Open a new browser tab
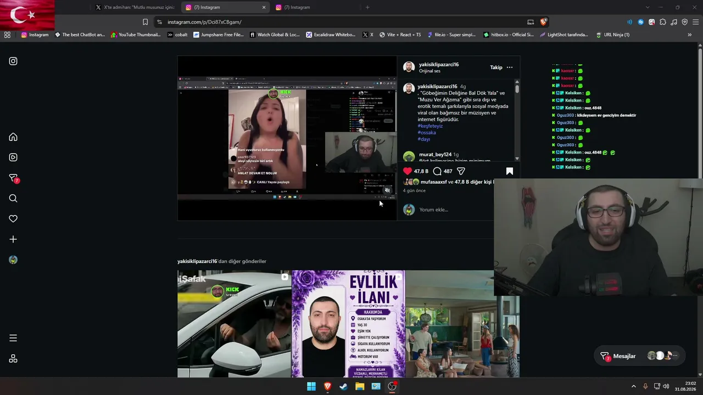 (367, 7)
